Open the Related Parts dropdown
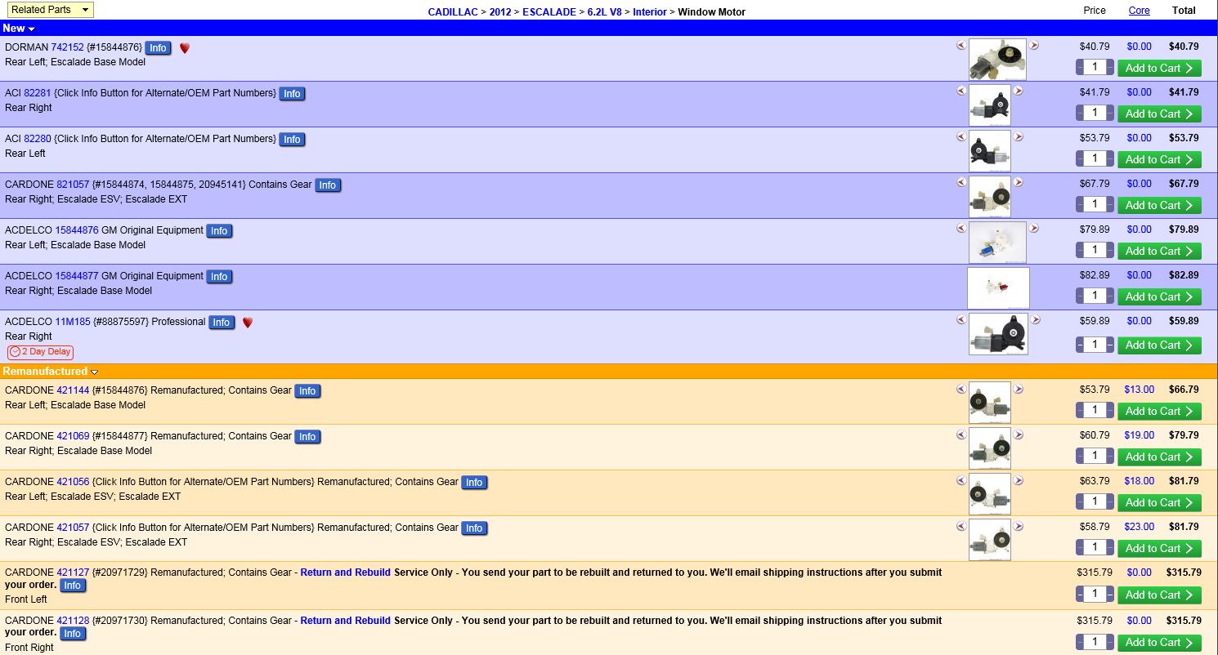This screenshot has width=1218, height=655. (x=50, y=10)
